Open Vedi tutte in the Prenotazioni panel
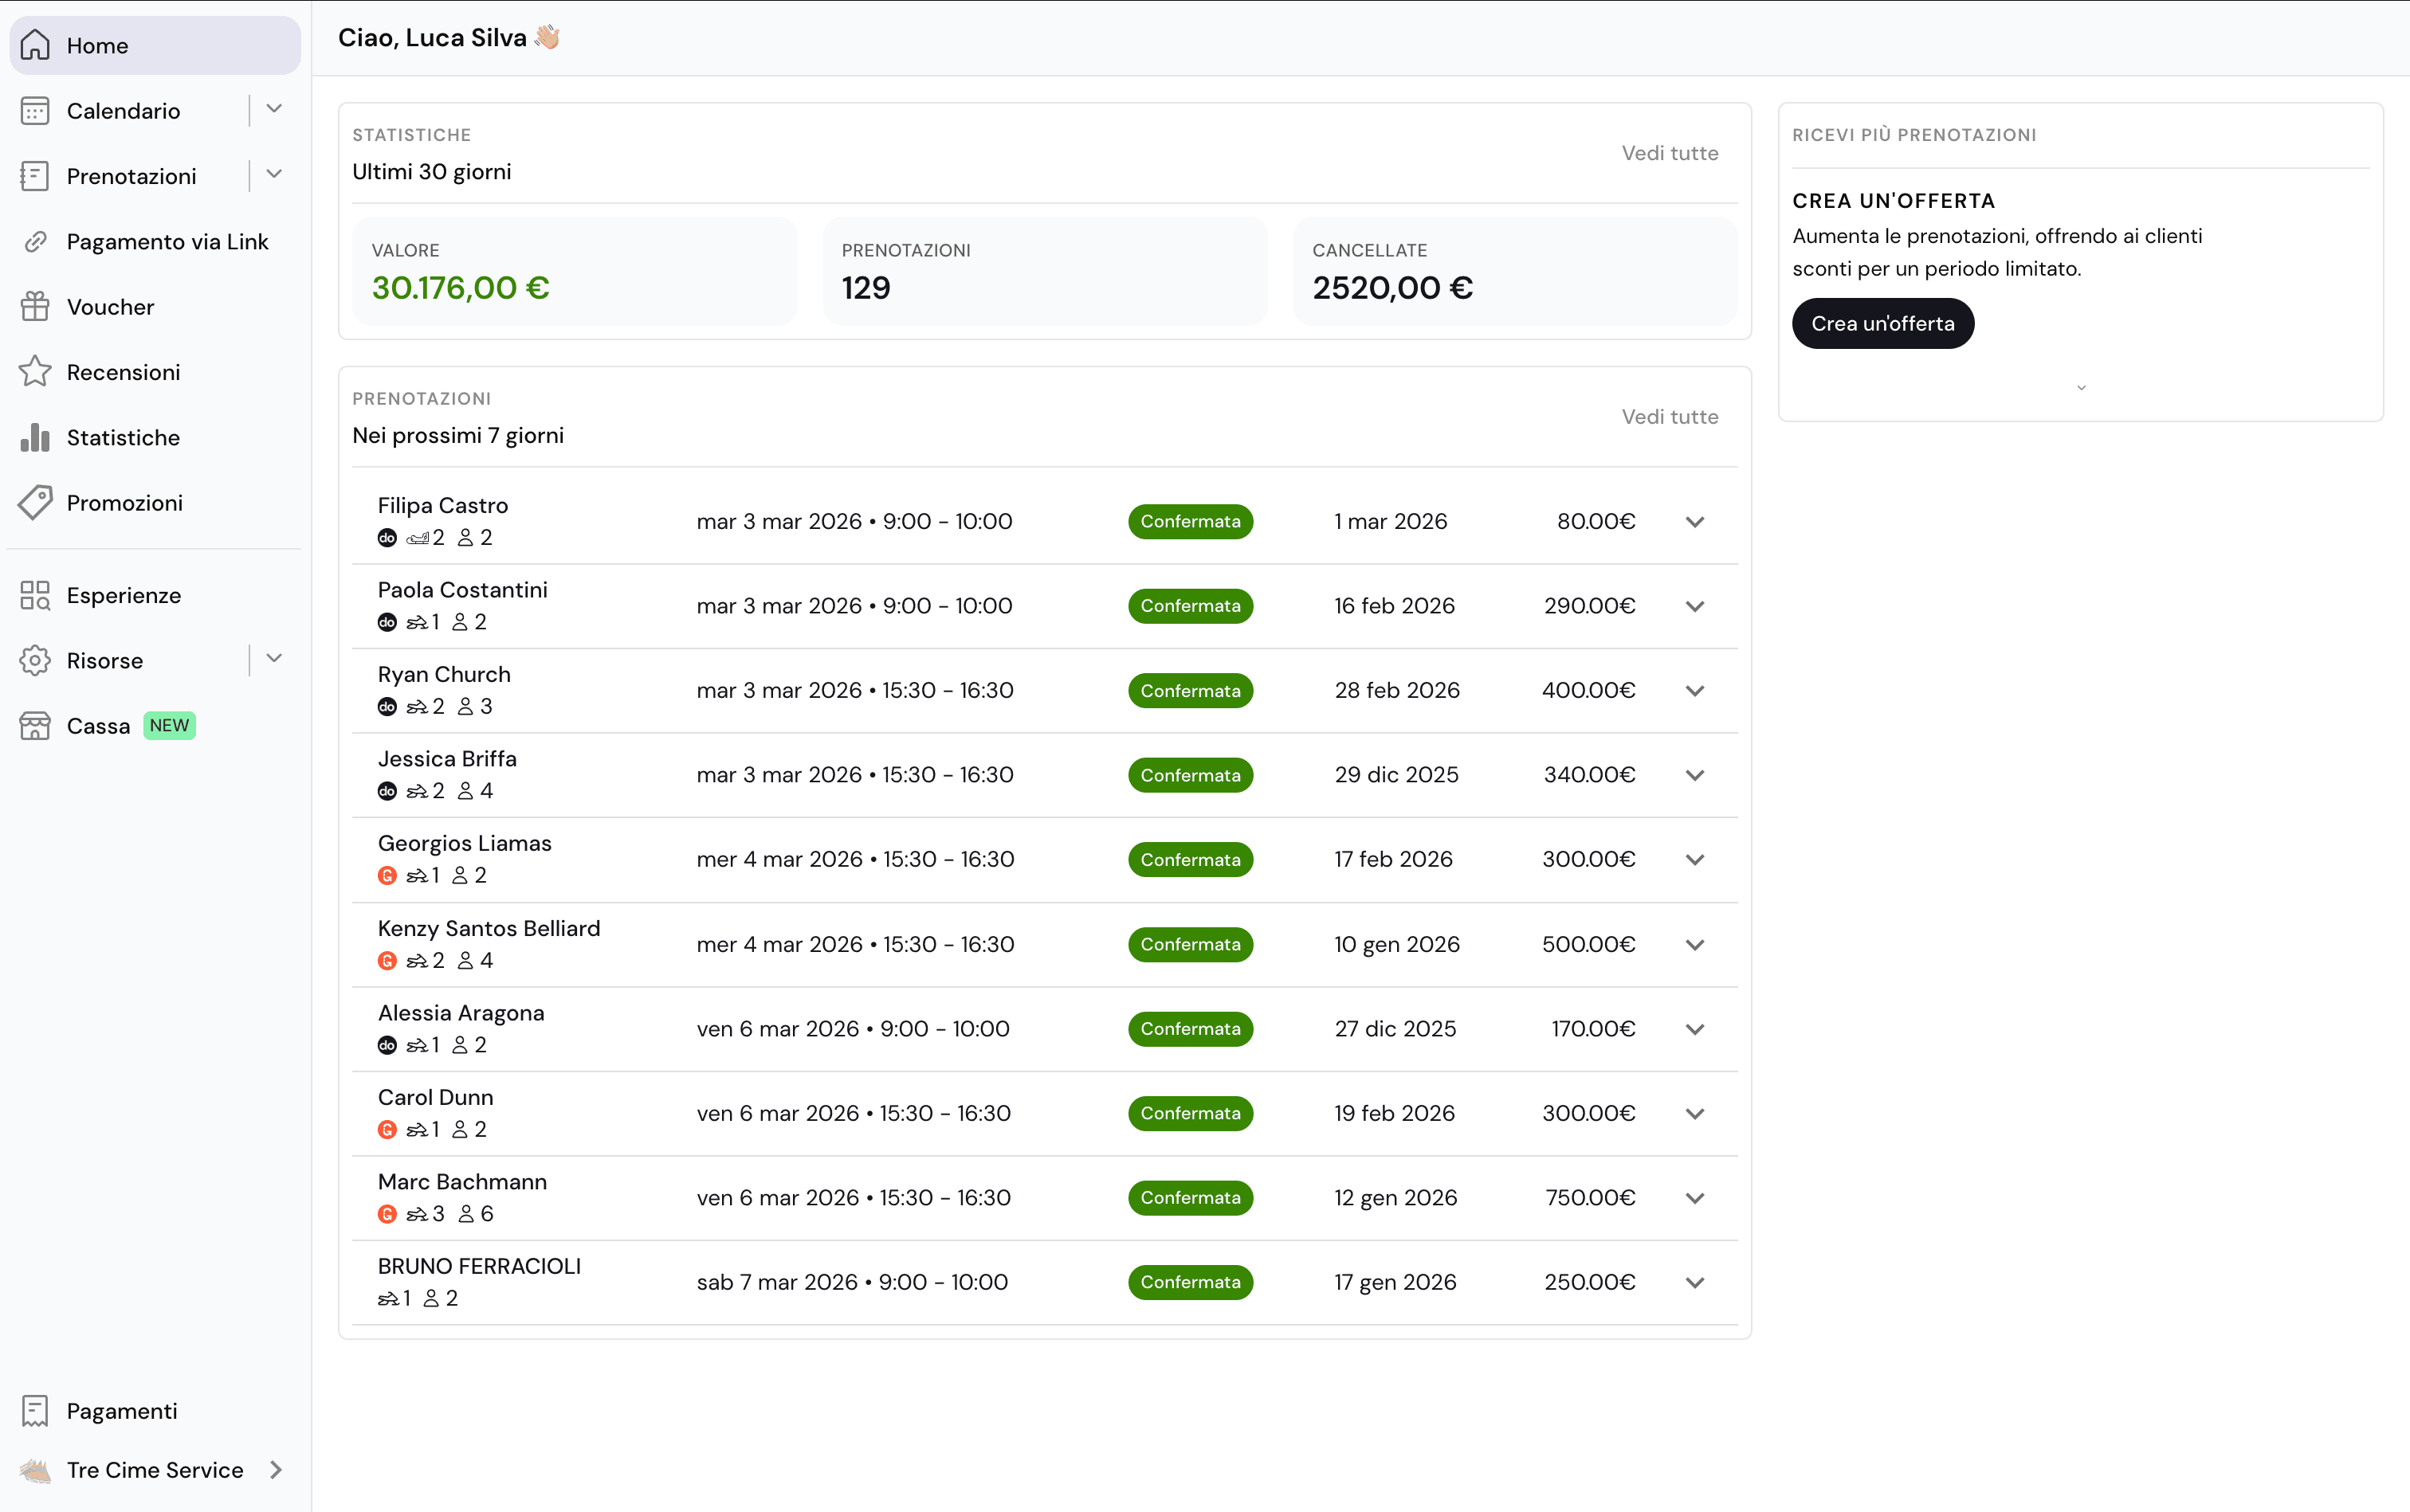This screenshot has width=2410, height=1512. (1669, 416)
